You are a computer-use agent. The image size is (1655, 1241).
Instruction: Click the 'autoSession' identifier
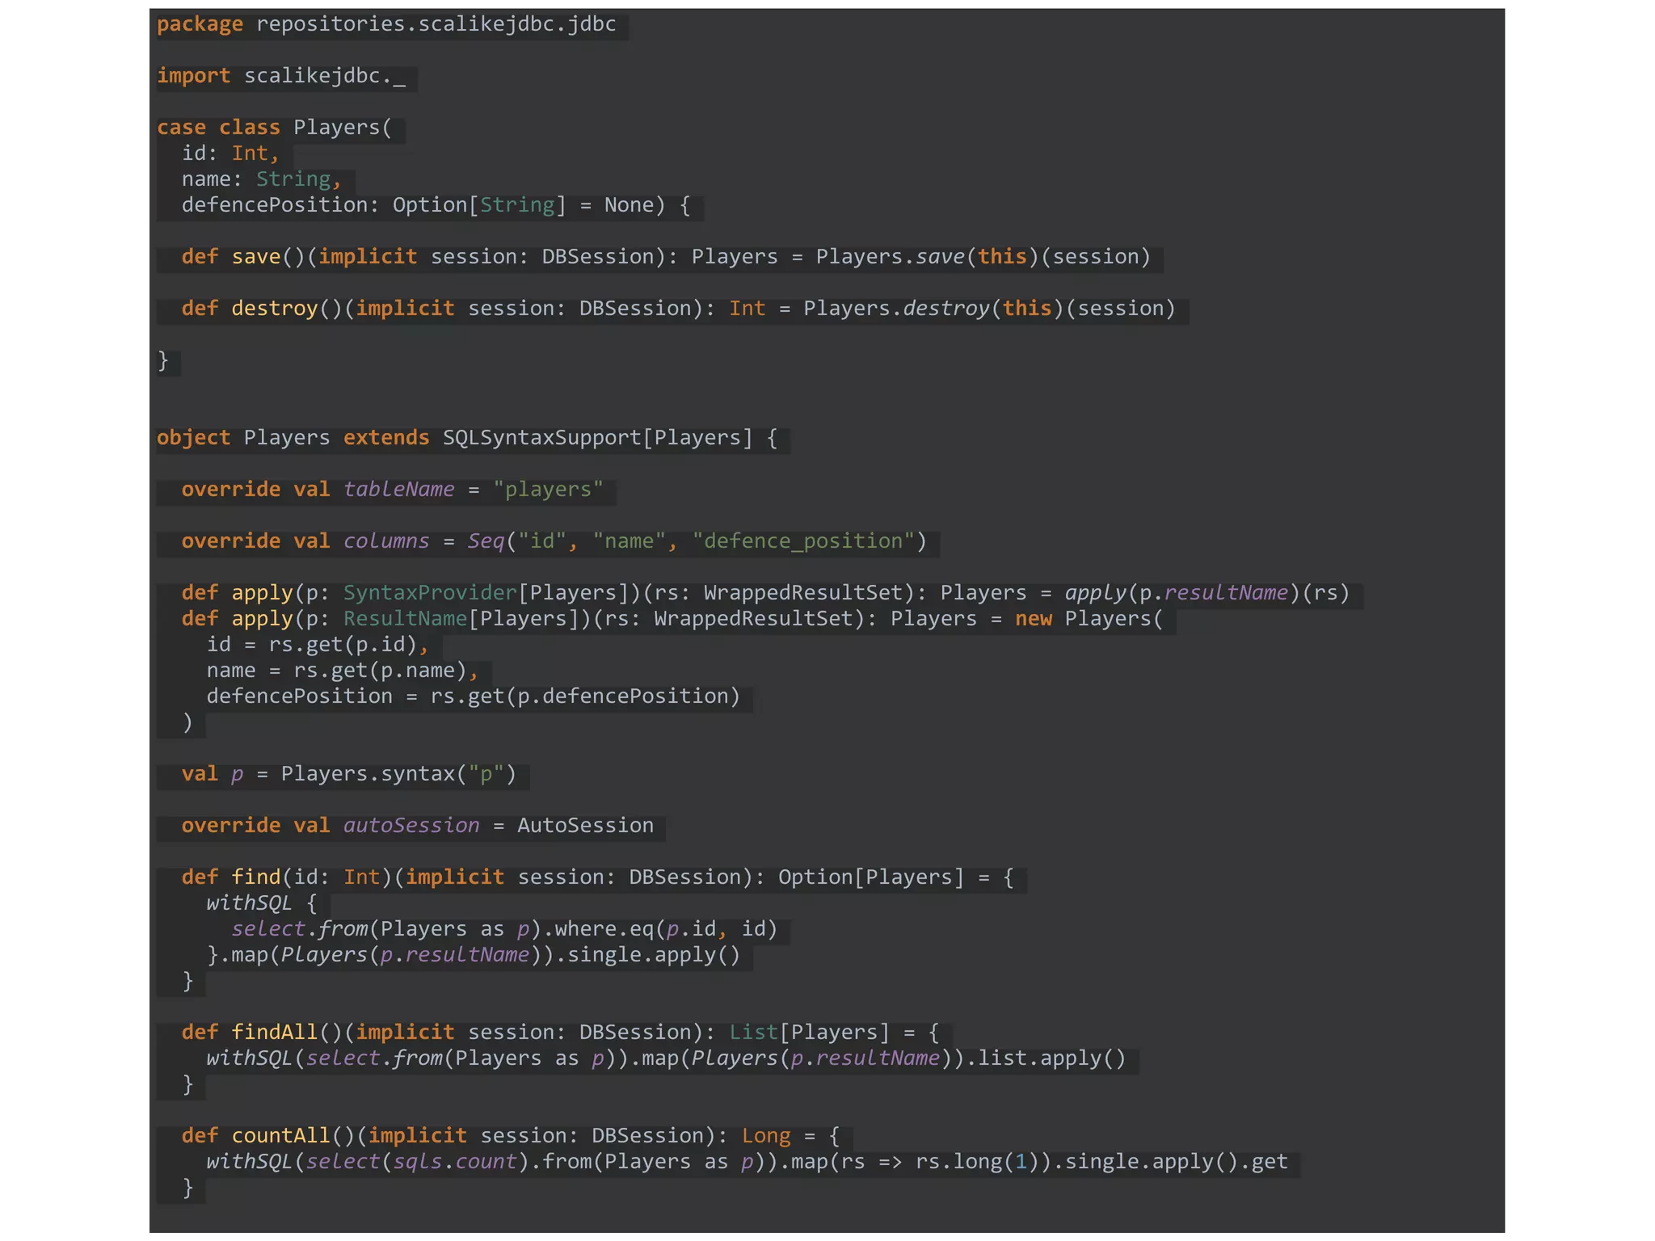(x=411, y=826)
